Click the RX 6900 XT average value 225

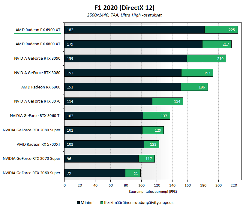tap(232, 30)
